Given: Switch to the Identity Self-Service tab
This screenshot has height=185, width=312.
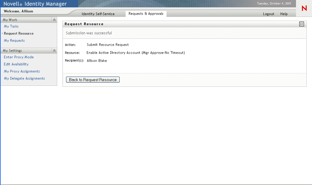Looking at the screenshot, I should [x=98, y=14].
